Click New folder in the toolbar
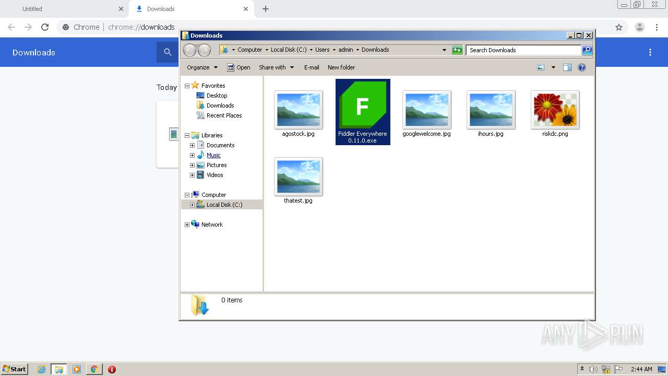The width and height of the screenshot is (668, 376). [341, 67]
